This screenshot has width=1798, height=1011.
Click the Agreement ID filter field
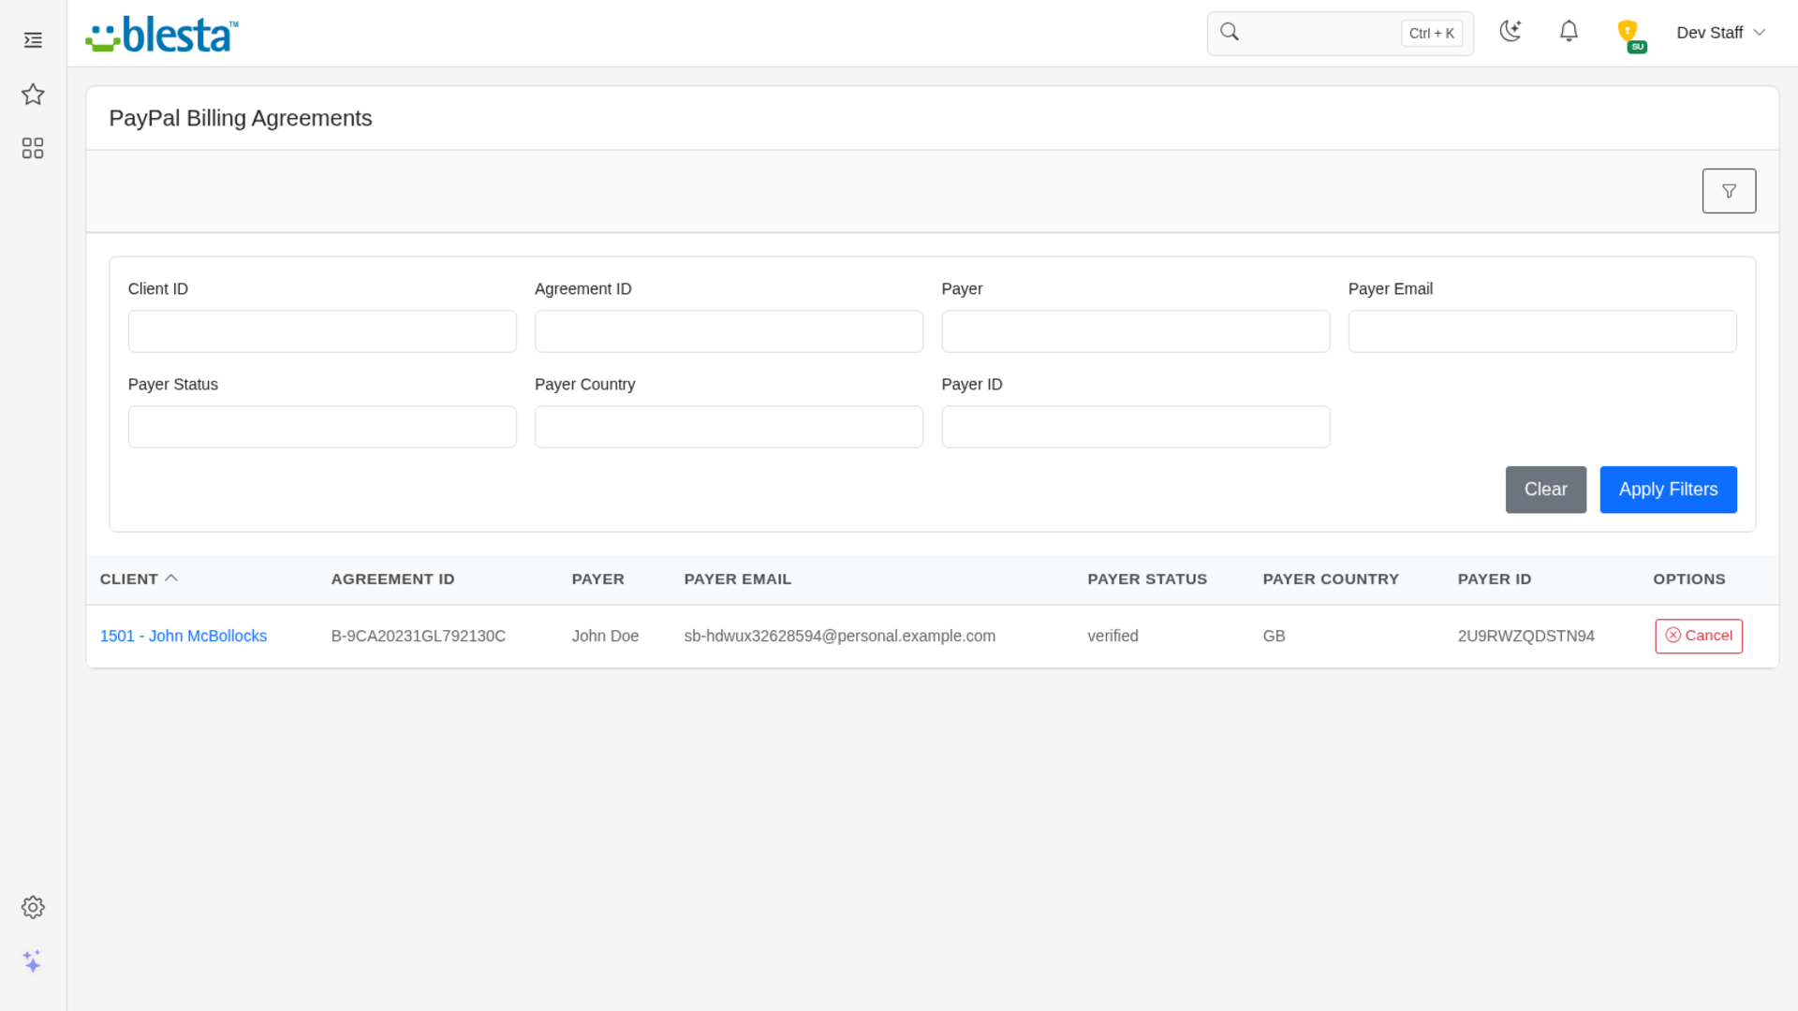tap(729, 331)
